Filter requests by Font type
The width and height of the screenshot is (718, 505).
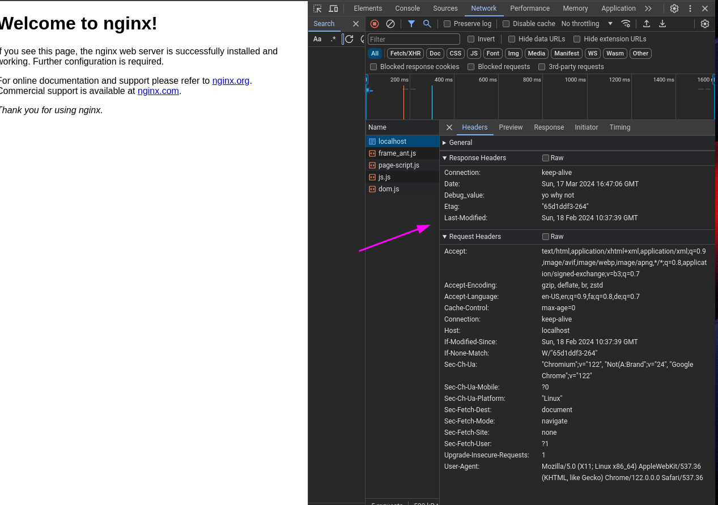point(493,53)
